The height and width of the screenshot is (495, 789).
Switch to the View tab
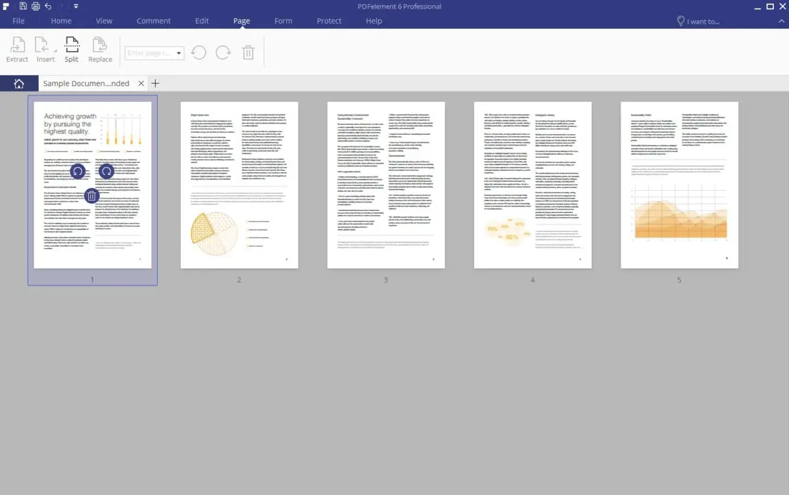click(x=104, y=21)
